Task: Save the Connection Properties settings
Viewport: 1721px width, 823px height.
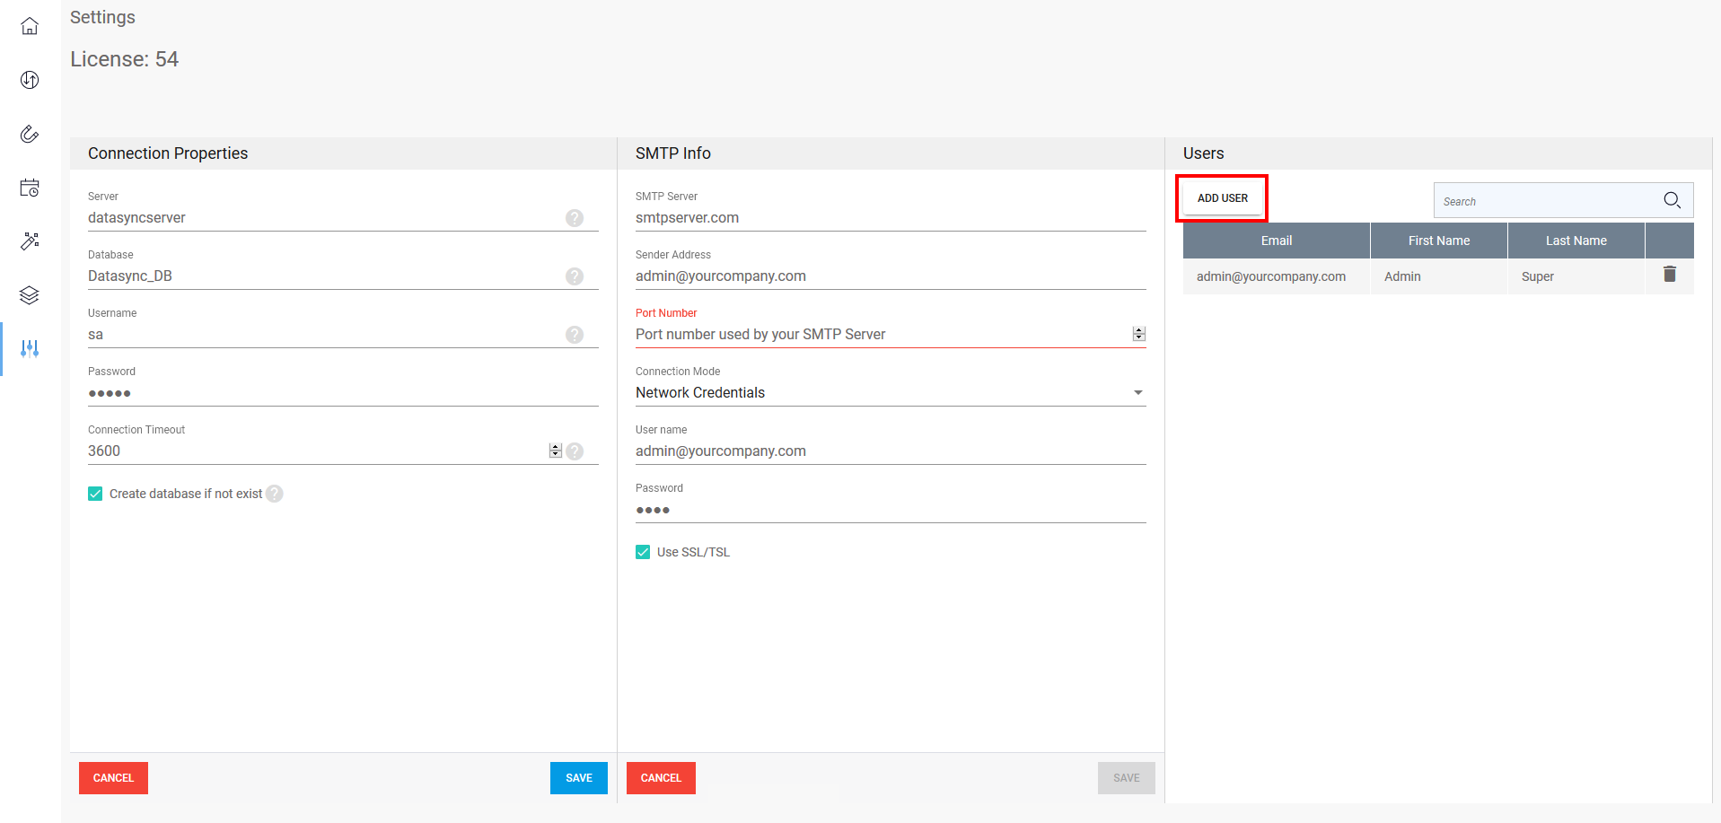Action: [x=578, y=778]
